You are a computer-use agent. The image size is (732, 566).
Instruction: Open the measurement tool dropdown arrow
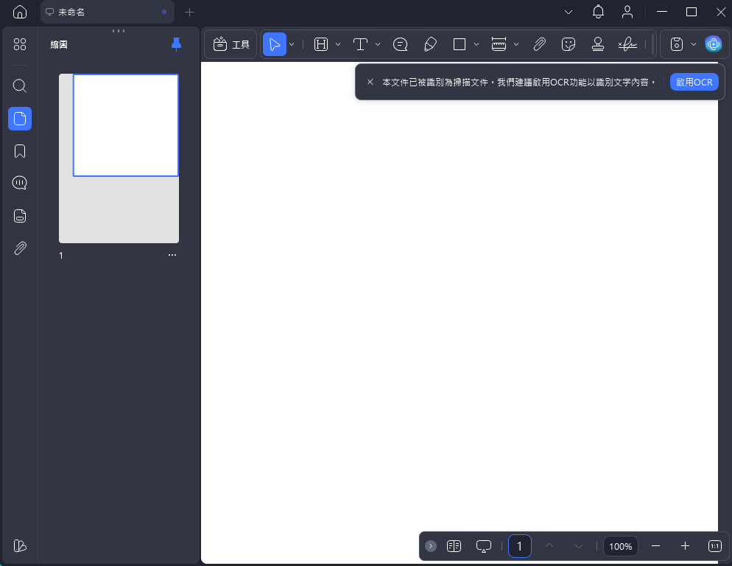(x=516, y=44)
